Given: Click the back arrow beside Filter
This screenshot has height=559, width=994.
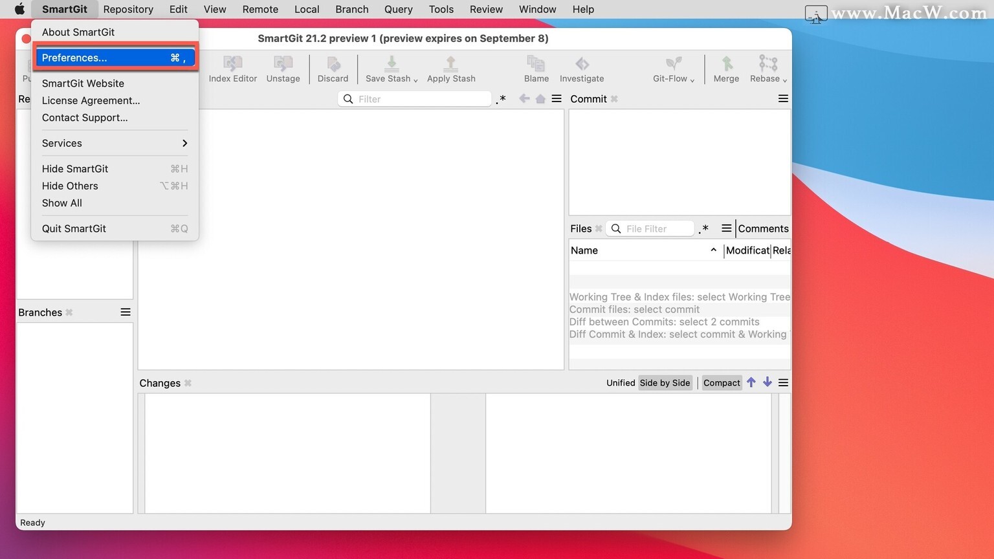Looking at the screenshot, I should (x=524, y=99).
